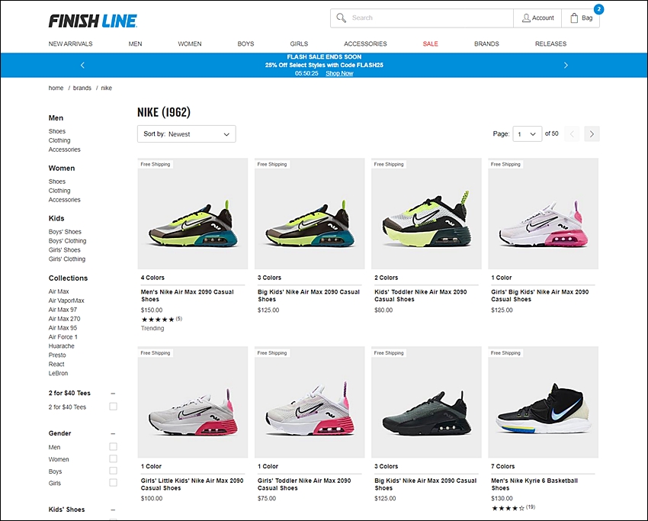Open Boys' Shoes under Kids
Screen dimensions: 648x521
tap(65, 232)
